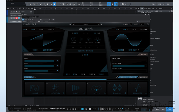
Task: Add the bottom Distortion effect module
Action: (x=64, y=93)
